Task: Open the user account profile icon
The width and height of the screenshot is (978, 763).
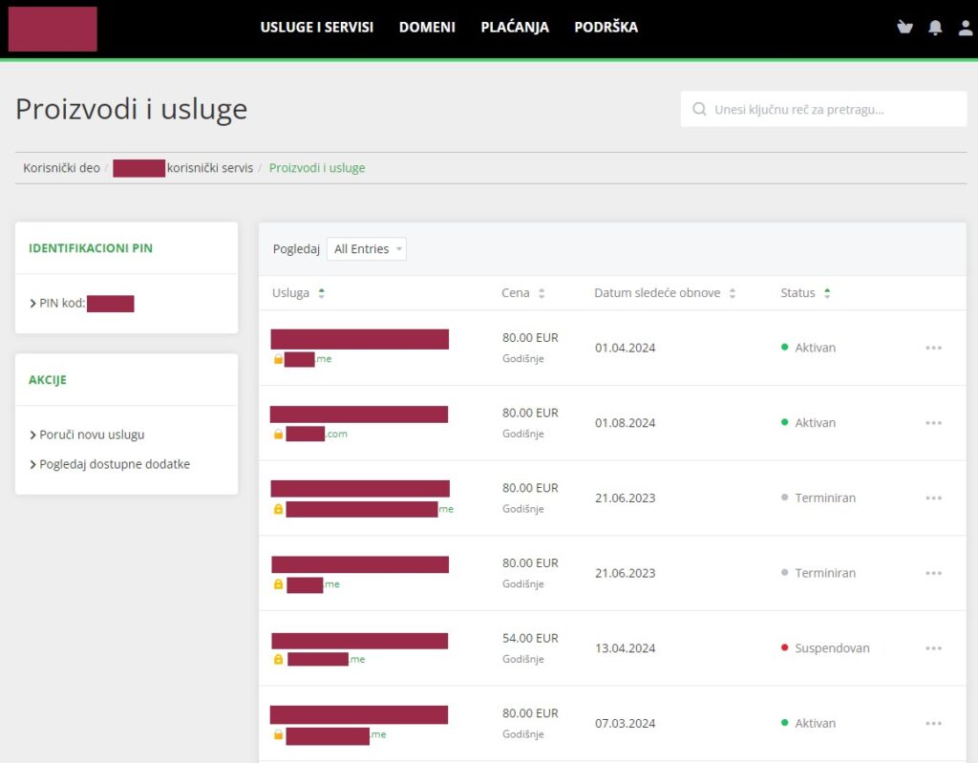Action: pyautogui.click(x=966, y=28)
